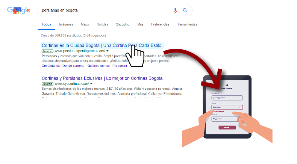
Task: Click the Google logo
Action: point(18,11)
